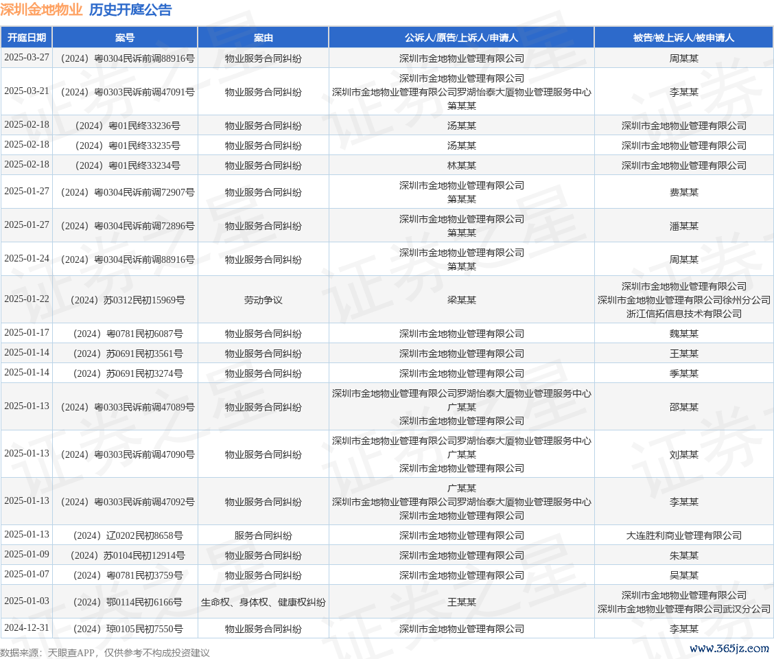The image size is (774, 659).
Task: Click the 生命权、身体权、健康权纠纷 cell
Action: pyautogui.click(x=263, y=602)
